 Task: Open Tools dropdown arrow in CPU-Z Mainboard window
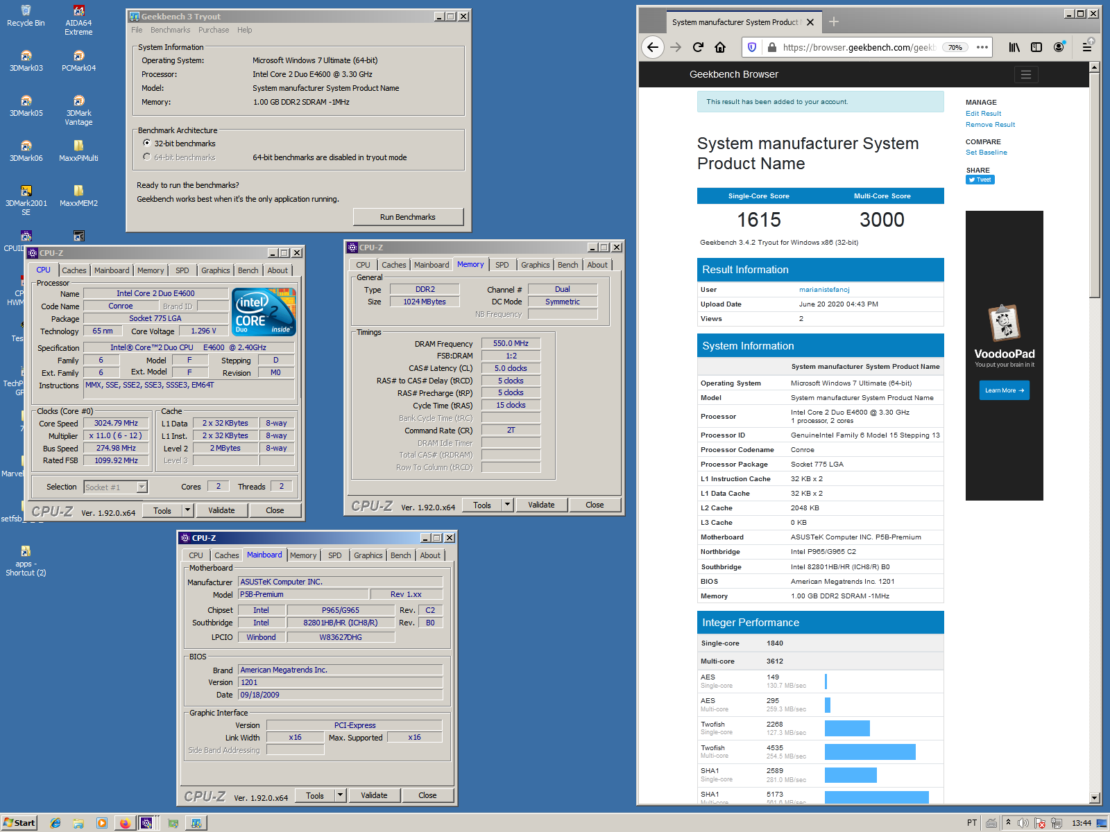pos(340,795)
